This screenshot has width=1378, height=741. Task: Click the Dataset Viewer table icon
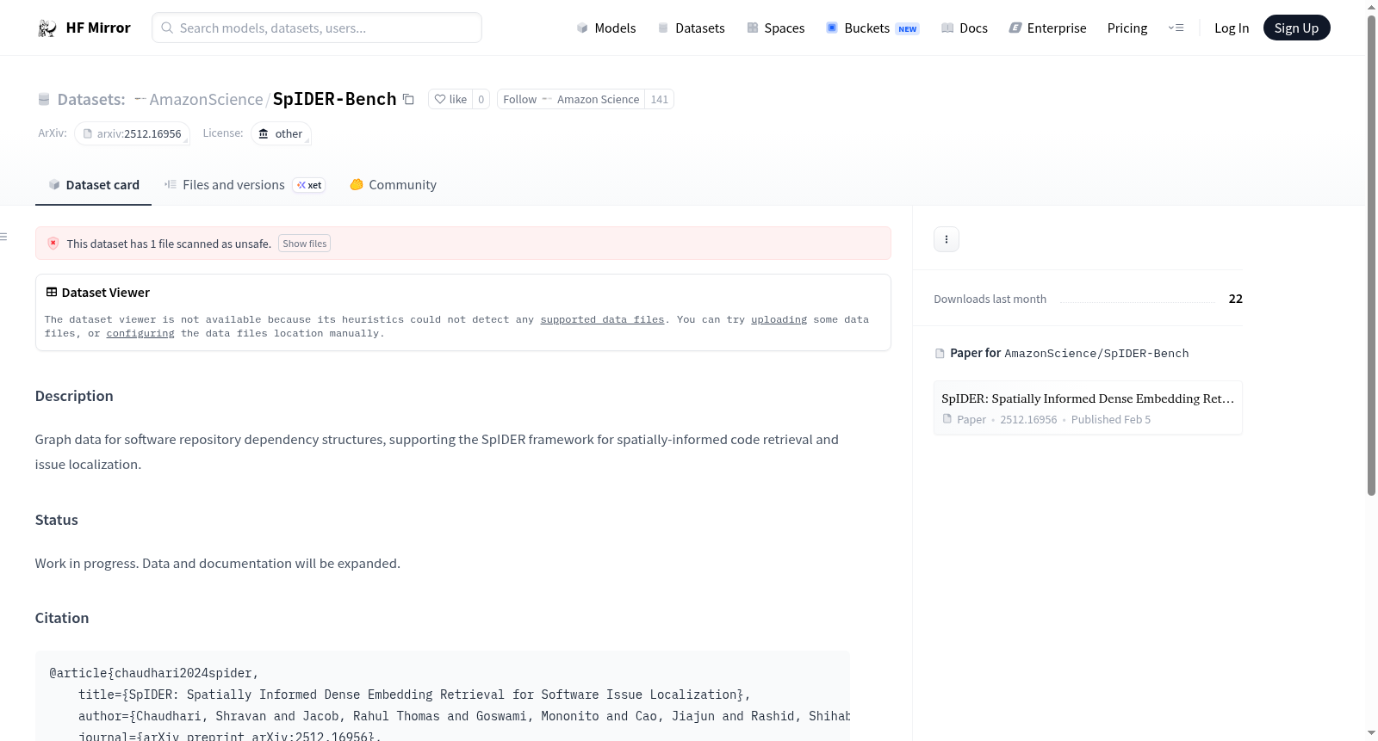point(52,293)
